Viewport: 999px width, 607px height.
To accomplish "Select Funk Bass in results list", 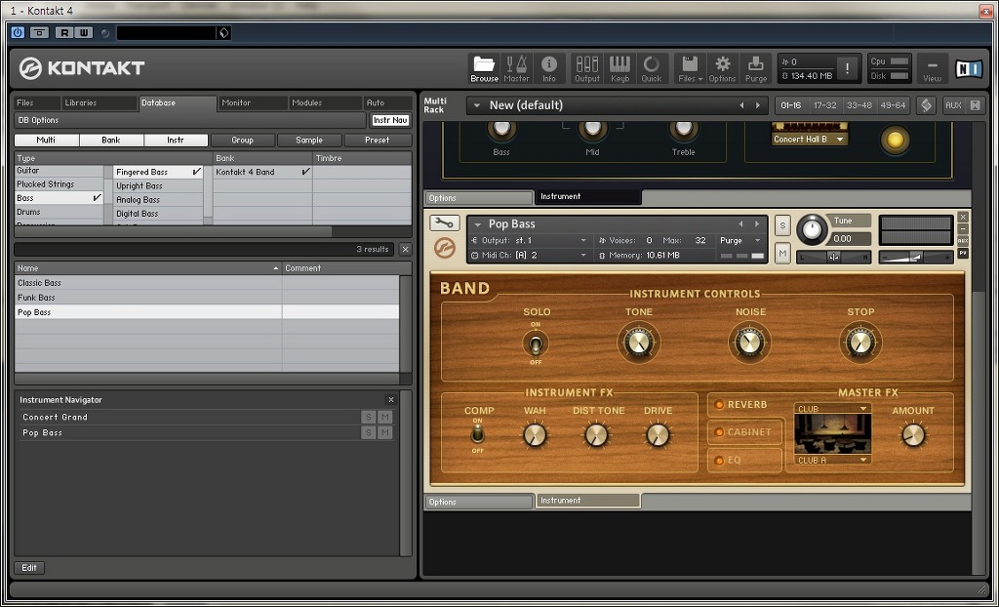I will pyautogui.click(x=207, y=297).
